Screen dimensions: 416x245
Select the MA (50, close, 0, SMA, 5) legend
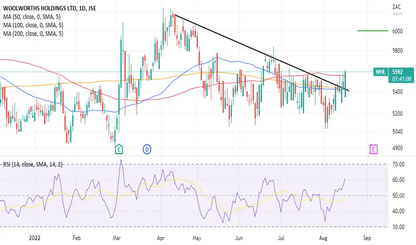(32, 16)
